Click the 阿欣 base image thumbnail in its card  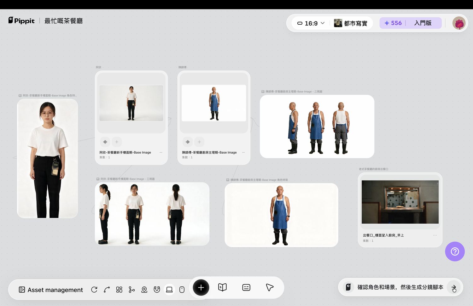[131, 103]
